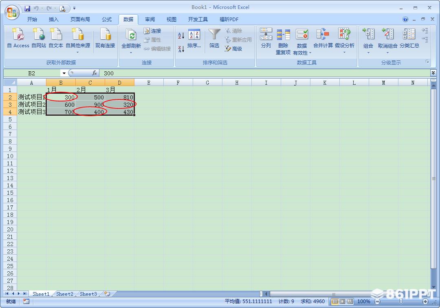Click zoom in plus button
Viewport: 440px width, 308px height.
425,301
